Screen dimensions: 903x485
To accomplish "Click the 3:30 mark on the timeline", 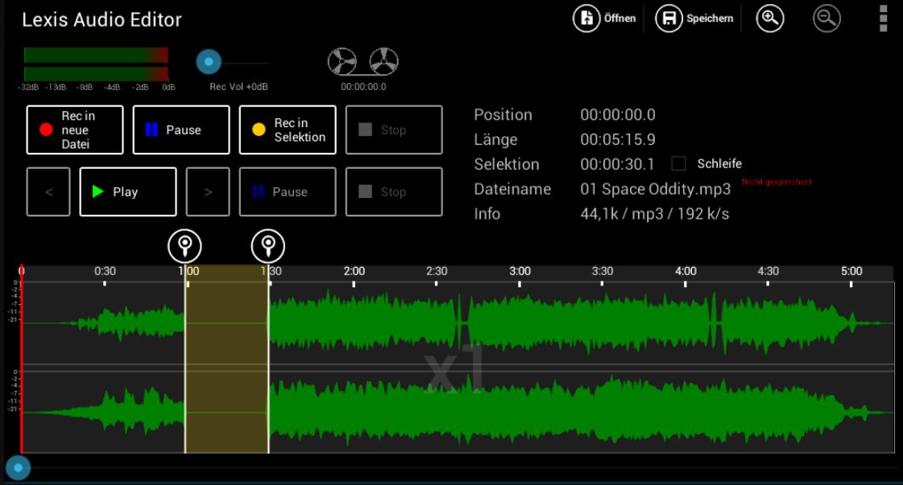I will point(603,271).
